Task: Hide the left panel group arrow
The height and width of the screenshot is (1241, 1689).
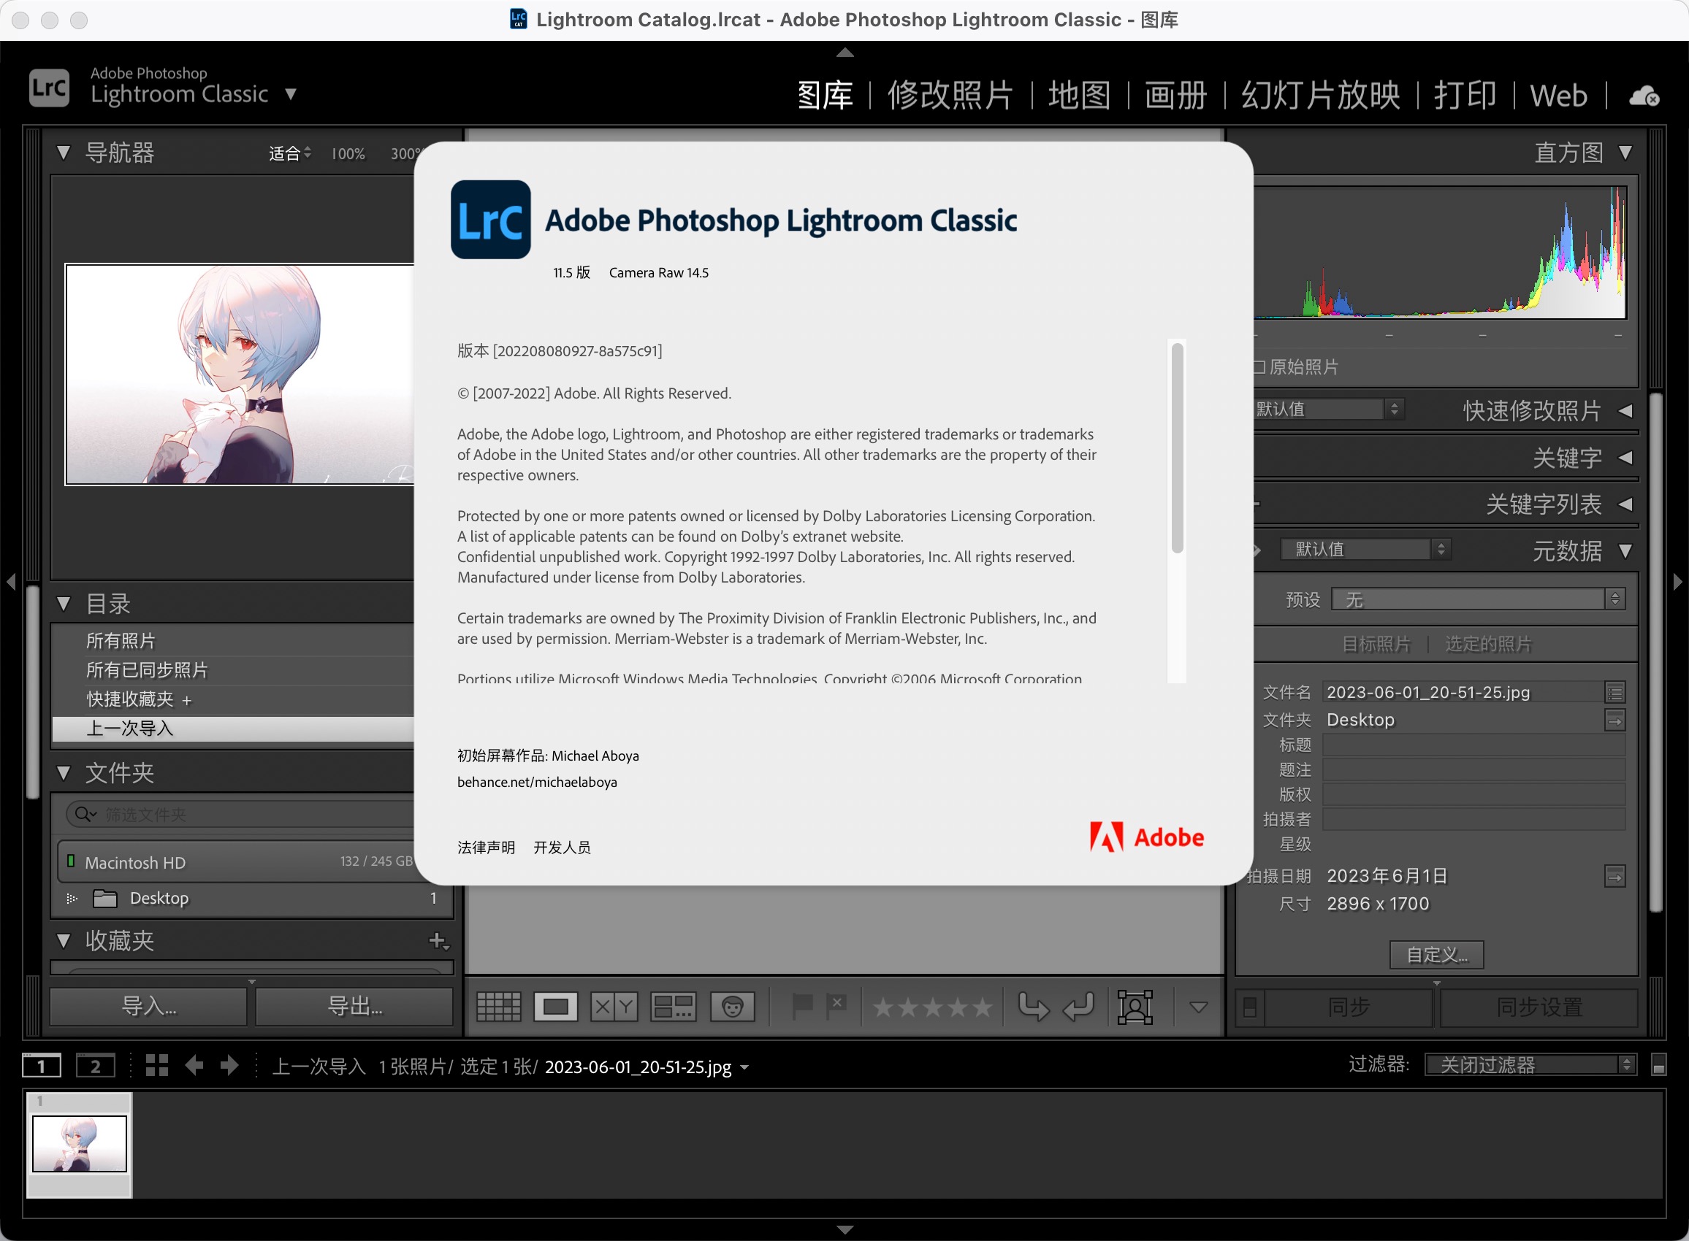Action: [10, 581]
